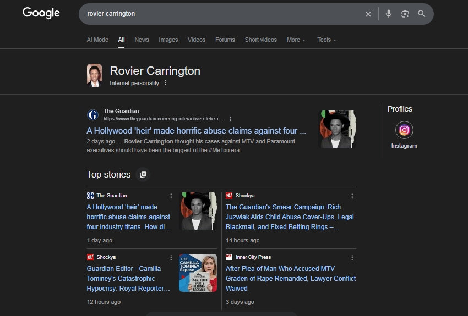
Task: Open options menu beside Internet personality
Action: 166,83
